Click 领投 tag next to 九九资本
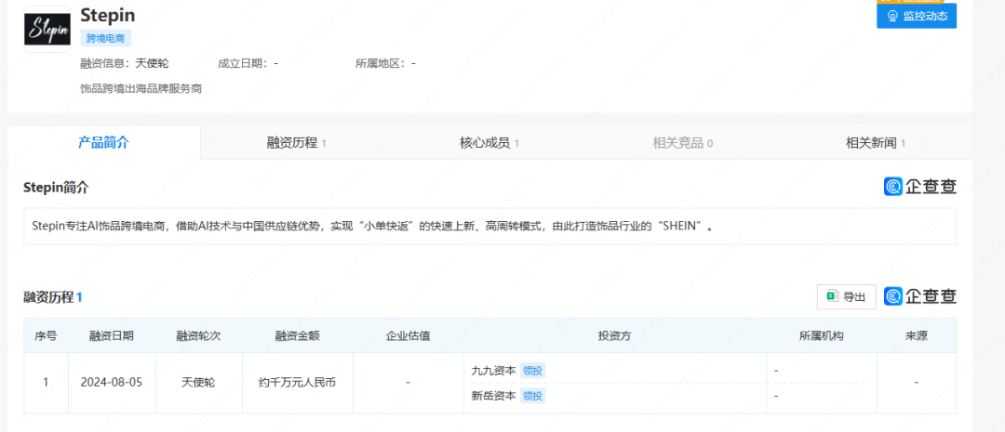1005x432 pixels. tap(532, 371)
